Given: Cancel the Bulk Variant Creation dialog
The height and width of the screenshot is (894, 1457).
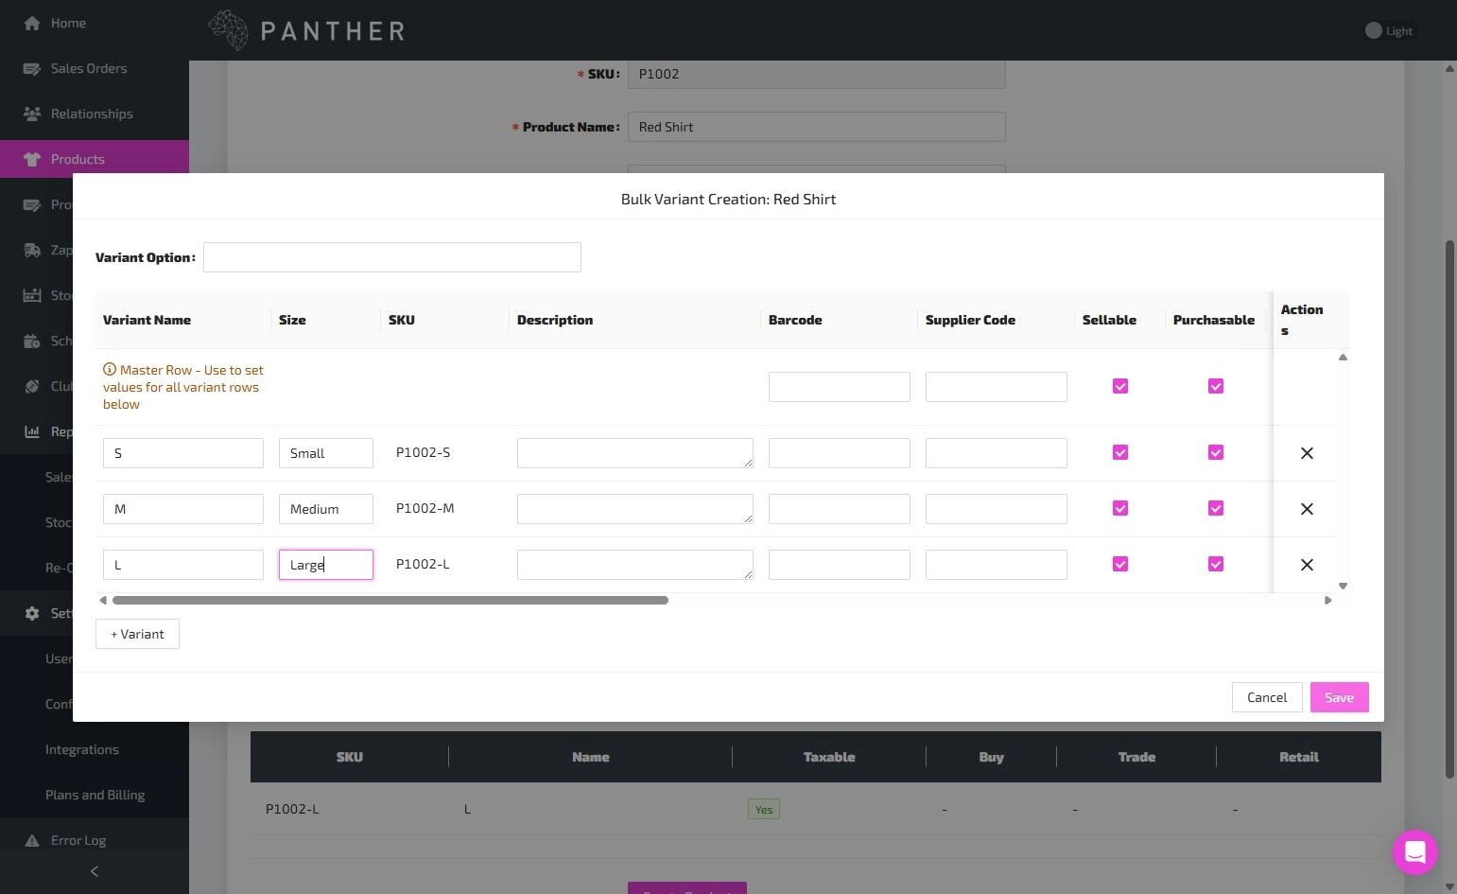Looking at the screenshot, I should [x=1267, y=697].
